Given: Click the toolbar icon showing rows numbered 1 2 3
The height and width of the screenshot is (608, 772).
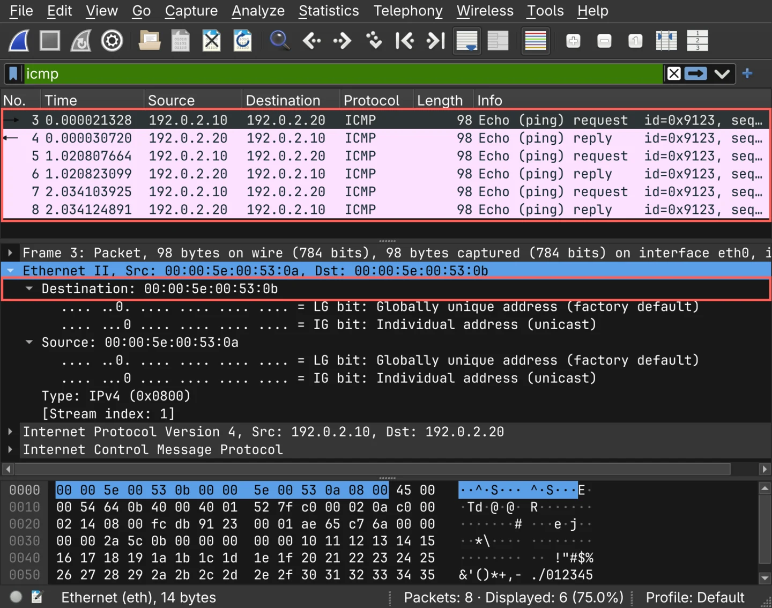Looking at the screenshot, I should (x=697, y=41).
